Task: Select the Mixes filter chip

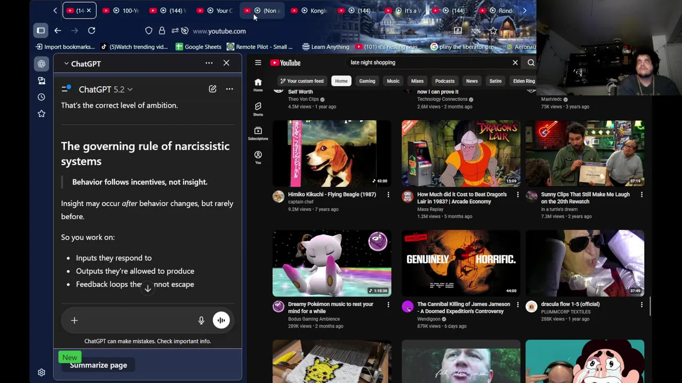Action: [x=417, y=81]
